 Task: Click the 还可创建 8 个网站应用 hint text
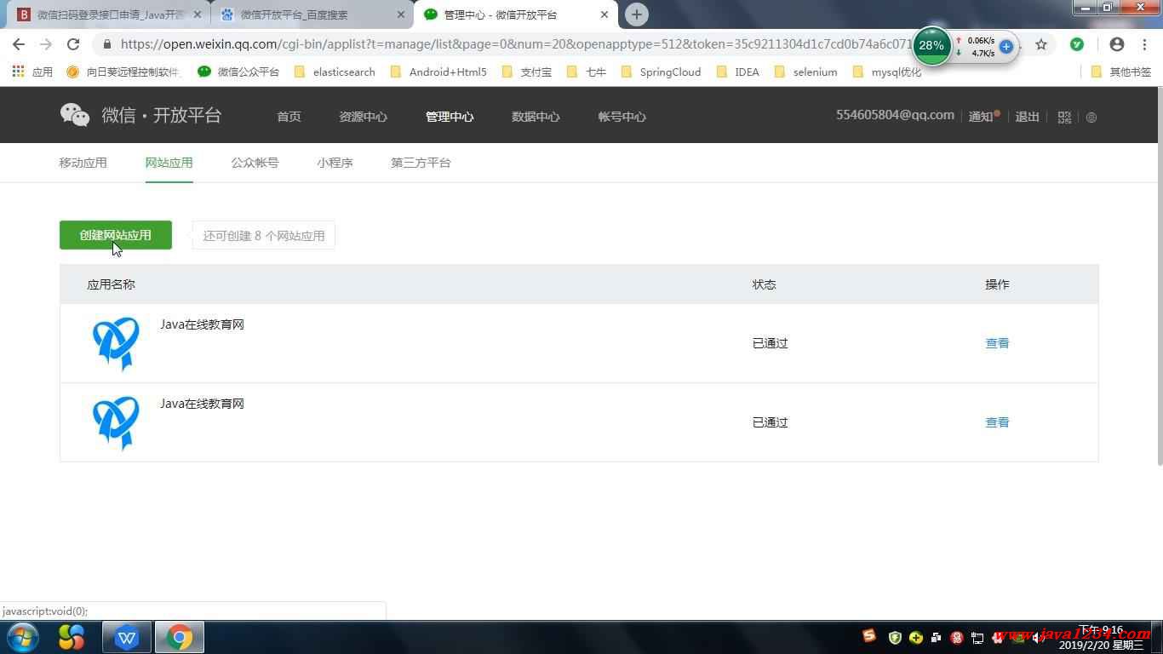click(x=264, y=236)
